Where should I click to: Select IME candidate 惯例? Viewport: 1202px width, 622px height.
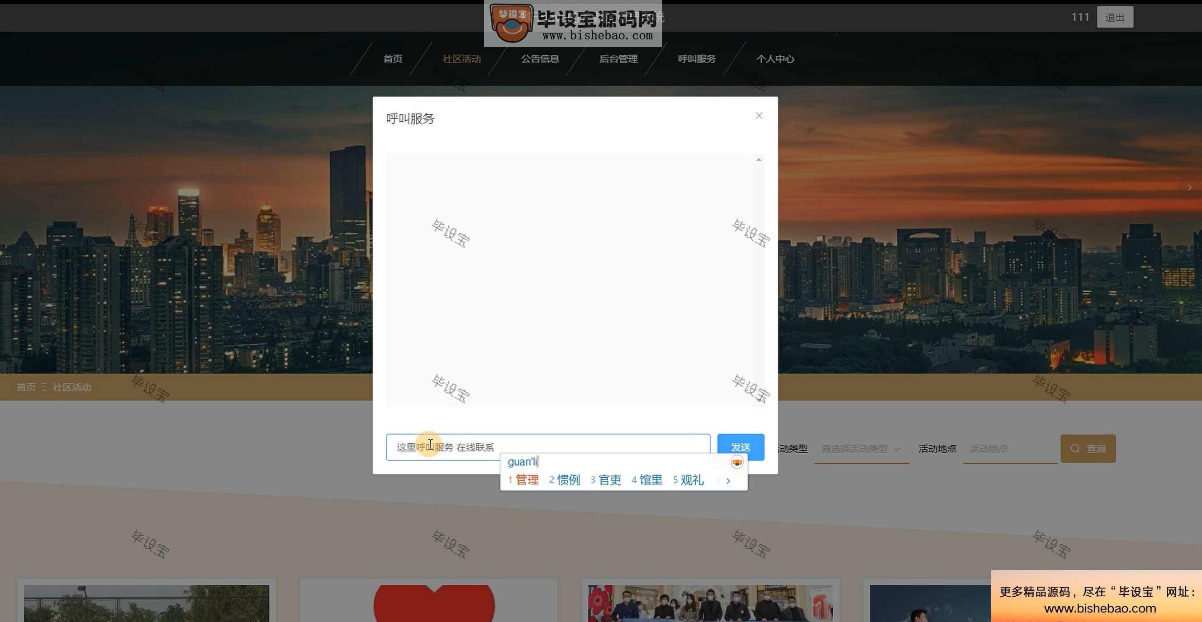pos(564,480)
